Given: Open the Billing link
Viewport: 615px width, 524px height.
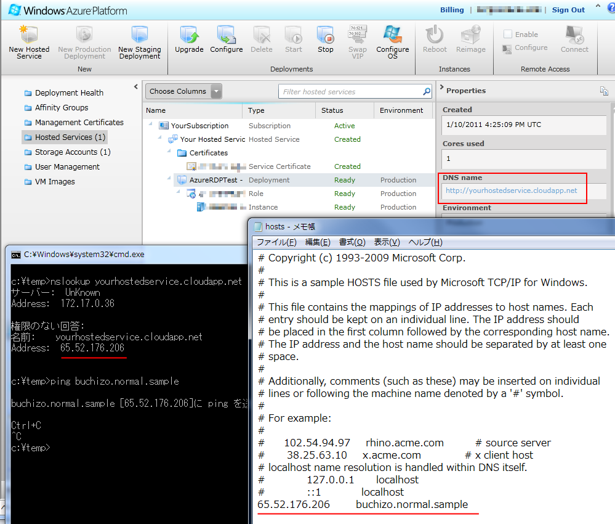Looking at the screenshot, I should tap(452, 10).
